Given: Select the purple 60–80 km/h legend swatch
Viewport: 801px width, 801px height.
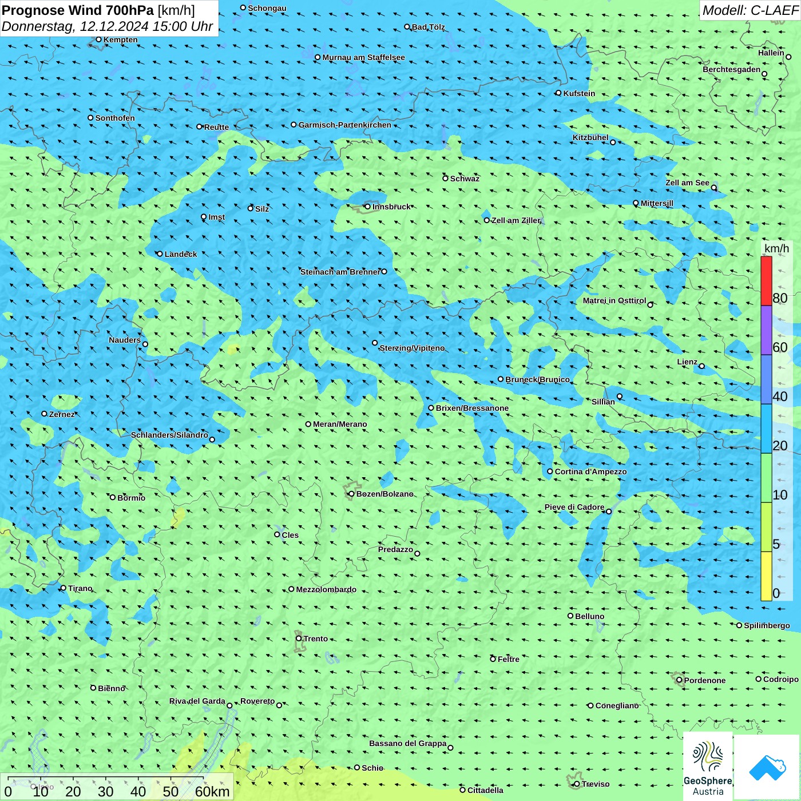Looking at the screenshot, I should 766,331.
